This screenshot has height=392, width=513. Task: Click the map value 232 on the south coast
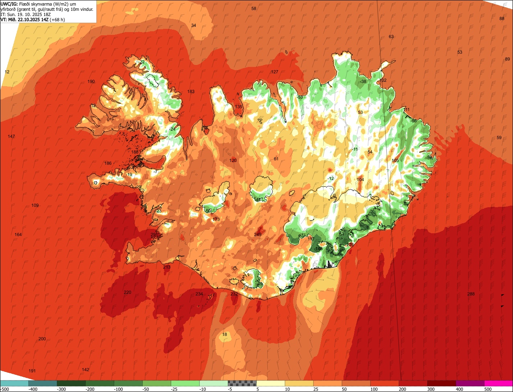234,294
